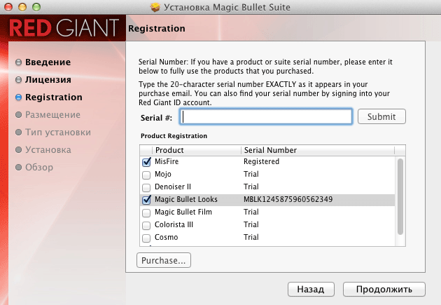
Task: Select the Установка installer step
Action: pyautogui.click(x=43, y=149)
